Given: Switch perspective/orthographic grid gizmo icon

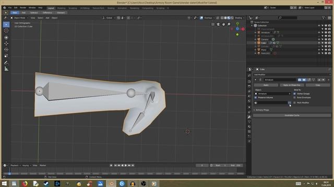Looking at the screenshot, I should 213,24.
